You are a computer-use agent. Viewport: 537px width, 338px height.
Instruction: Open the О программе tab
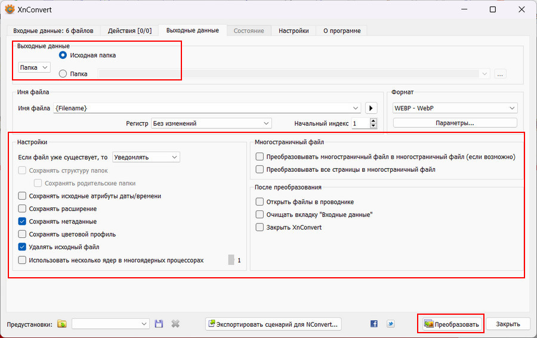click(342, 30)
